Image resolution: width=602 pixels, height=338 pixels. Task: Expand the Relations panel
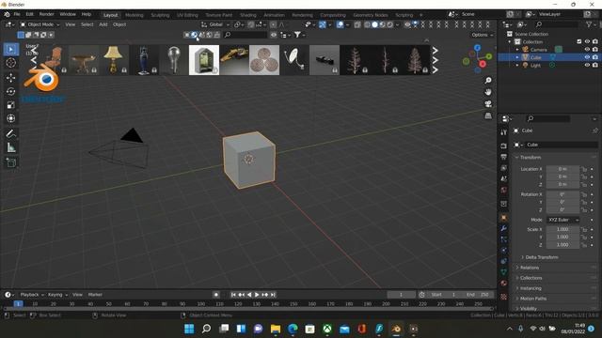tap(529, 268)
